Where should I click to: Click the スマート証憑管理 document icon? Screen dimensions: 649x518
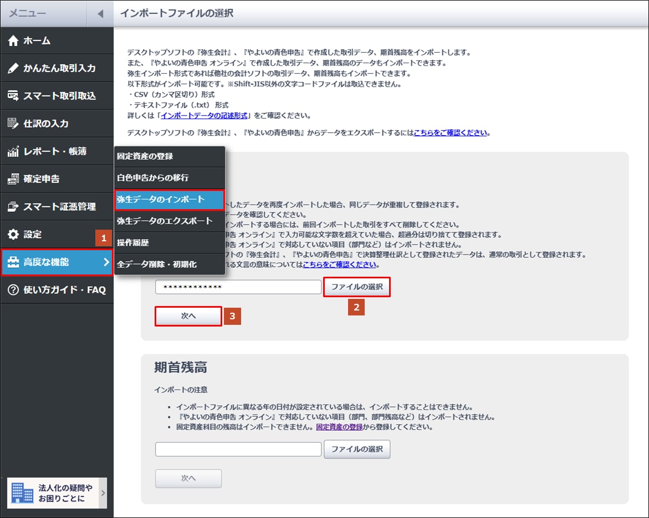(x=13, y=206)
